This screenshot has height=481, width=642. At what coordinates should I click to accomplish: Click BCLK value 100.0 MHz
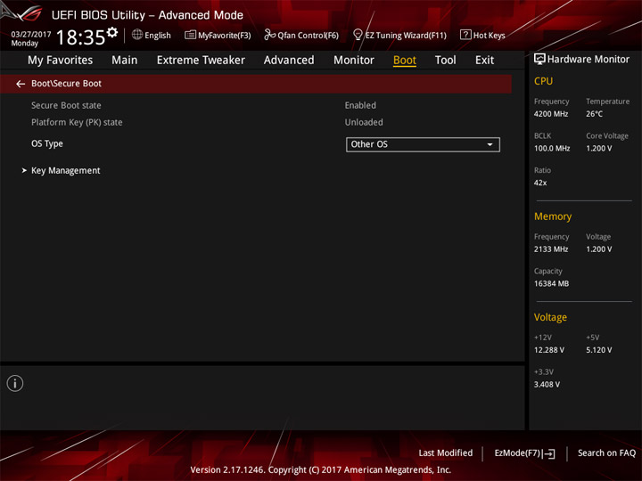pos(552,148)
